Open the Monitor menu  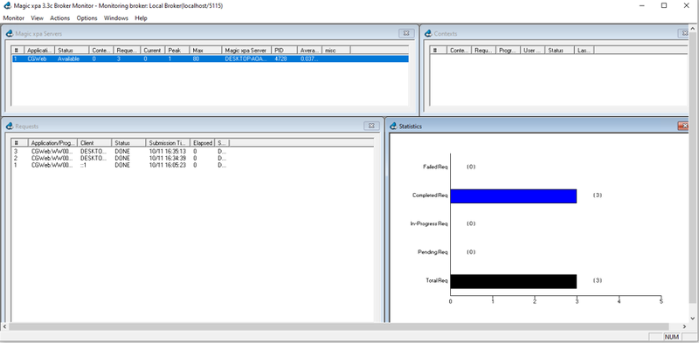click(13, 18)
